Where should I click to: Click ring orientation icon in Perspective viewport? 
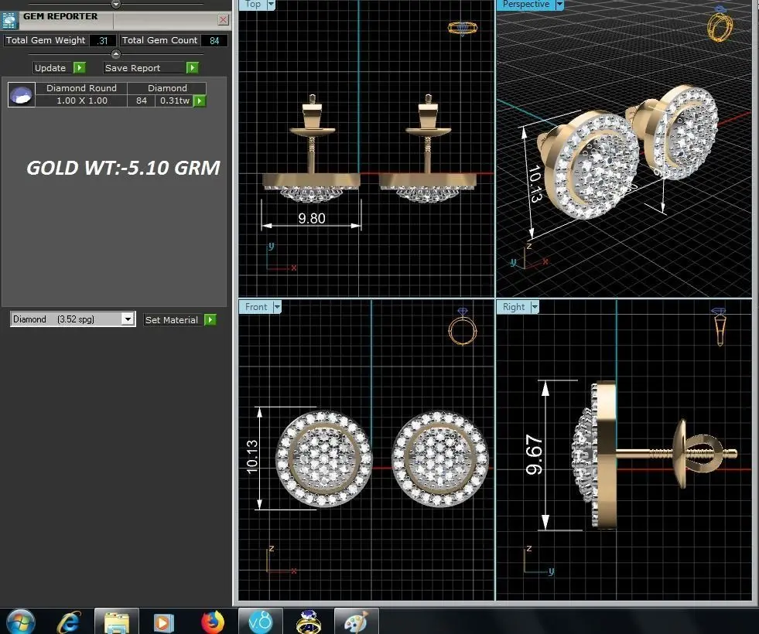(720, 23)
